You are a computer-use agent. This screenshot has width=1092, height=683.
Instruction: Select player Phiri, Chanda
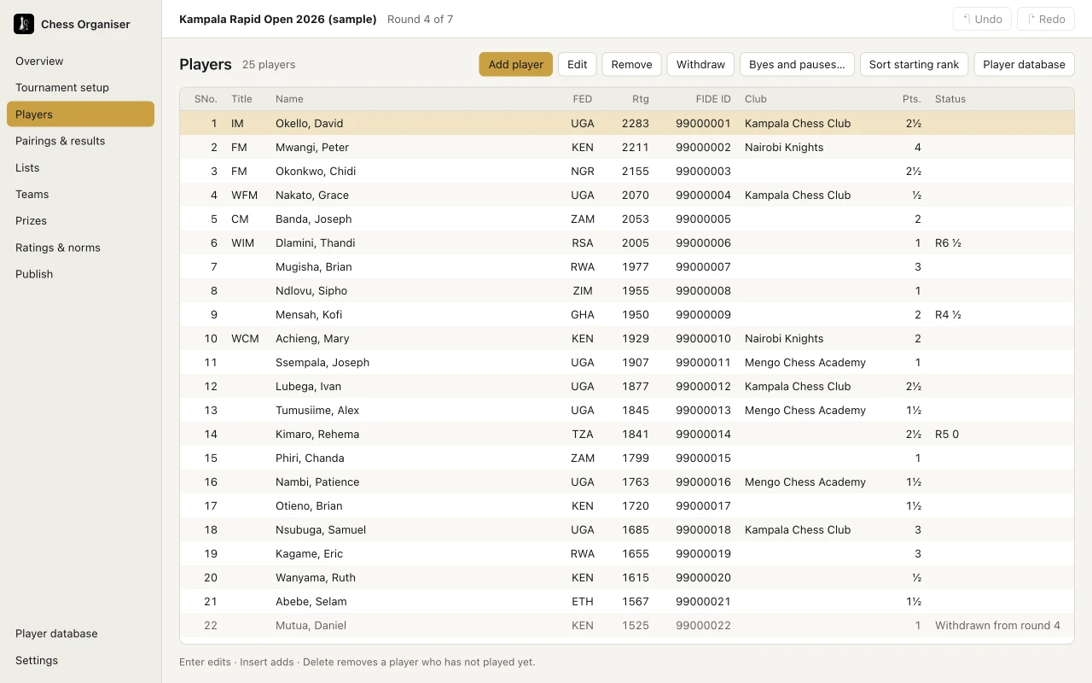coord(627,458)
